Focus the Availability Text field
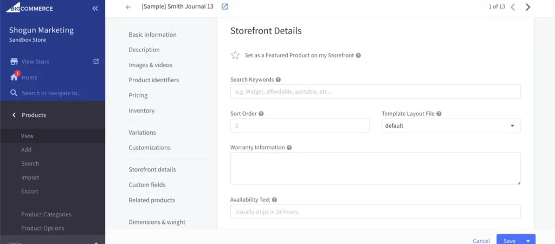The height and width of the screenshot is (244, 555). click(x=375, y=212)
